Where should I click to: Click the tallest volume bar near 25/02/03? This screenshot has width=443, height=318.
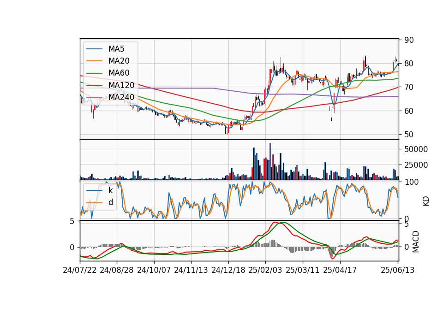pyautogui.click(x=270, y=161)
